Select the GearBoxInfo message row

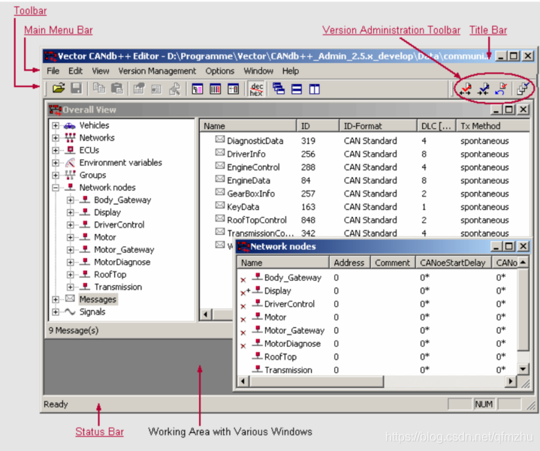point(364,194)
